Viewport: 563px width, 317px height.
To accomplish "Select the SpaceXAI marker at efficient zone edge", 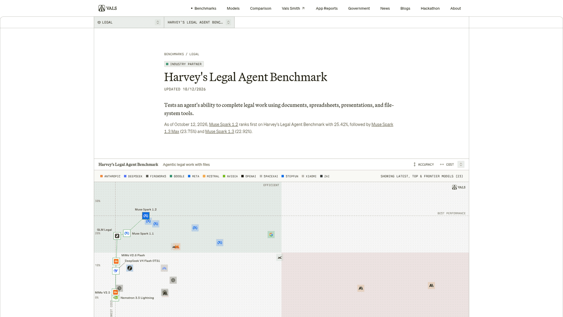I will (x=279, y=257).
